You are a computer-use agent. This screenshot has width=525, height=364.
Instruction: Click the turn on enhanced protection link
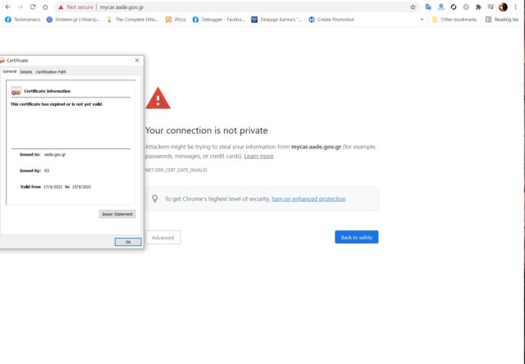click(x=308, y=198)
